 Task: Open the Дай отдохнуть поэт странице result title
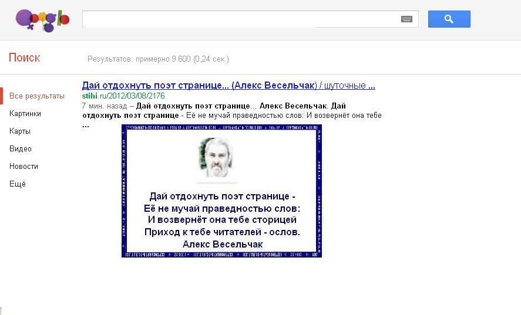(x=228, y=86)
